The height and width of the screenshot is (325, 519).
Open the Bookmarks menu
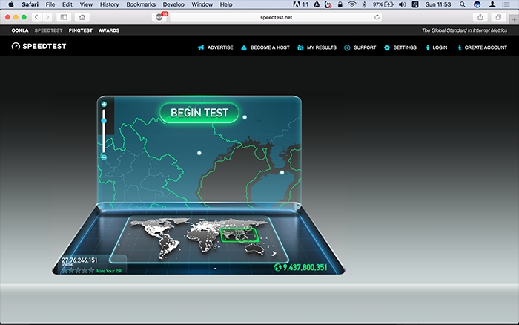pyautogui.click(x=141, y=4)
